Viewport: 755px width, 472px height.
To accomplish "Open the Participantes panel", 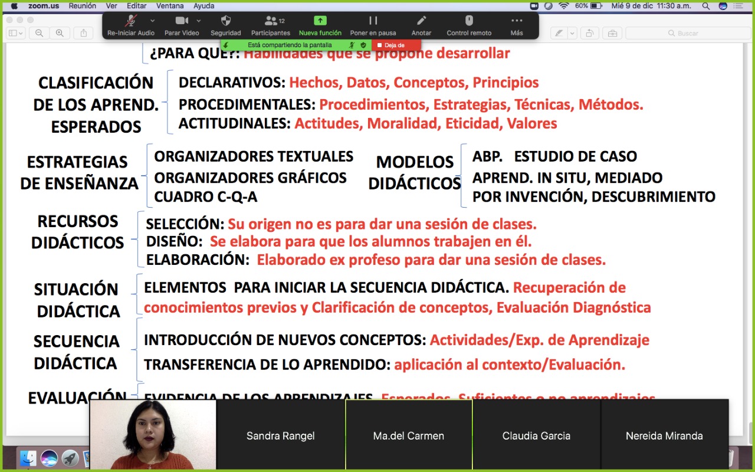I will pos(271,21).
